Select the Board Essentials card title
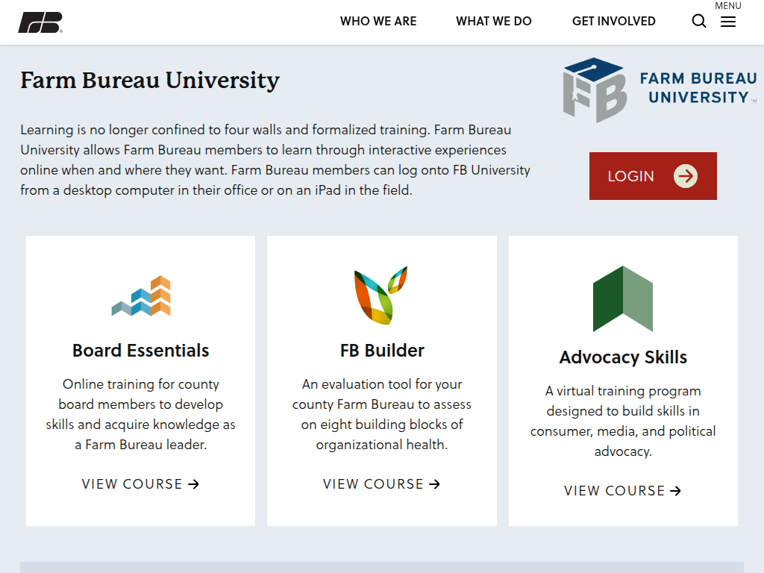Screen dimensions: 764x573 (140, 351)
